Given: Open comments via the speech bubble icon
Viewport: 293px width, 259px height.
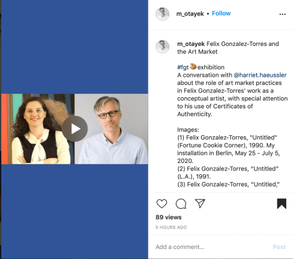Looking at the screenshot, I should [x=181, y=204].
